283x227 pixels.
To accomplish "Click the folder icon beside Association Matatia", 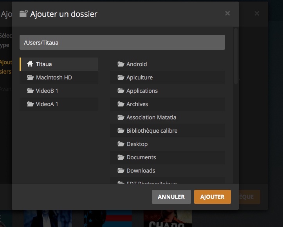I will point(121,117).
